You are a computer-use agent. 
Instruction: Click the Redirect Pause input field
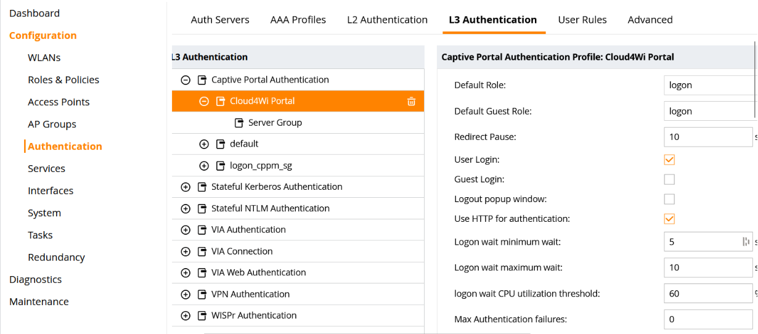[707, 137]
